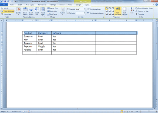Image resolution: width=158 pixels, height=113 pixels.
Task: Click Distribute Columns
Action: pos(95,13)
